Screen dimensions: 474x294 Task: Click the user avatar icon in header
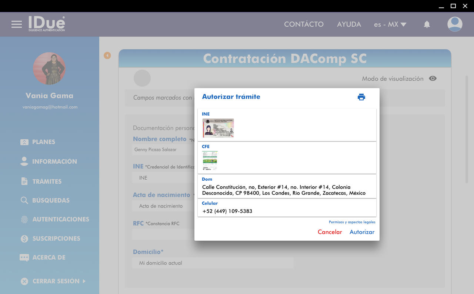[x=455, y=24]
